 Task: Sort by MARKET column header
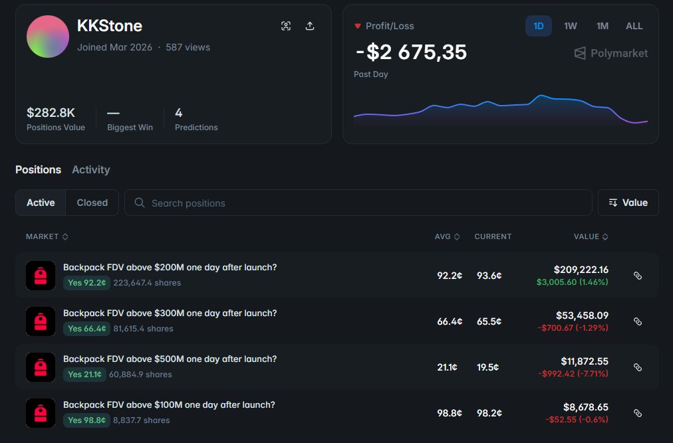click(47, 236)
